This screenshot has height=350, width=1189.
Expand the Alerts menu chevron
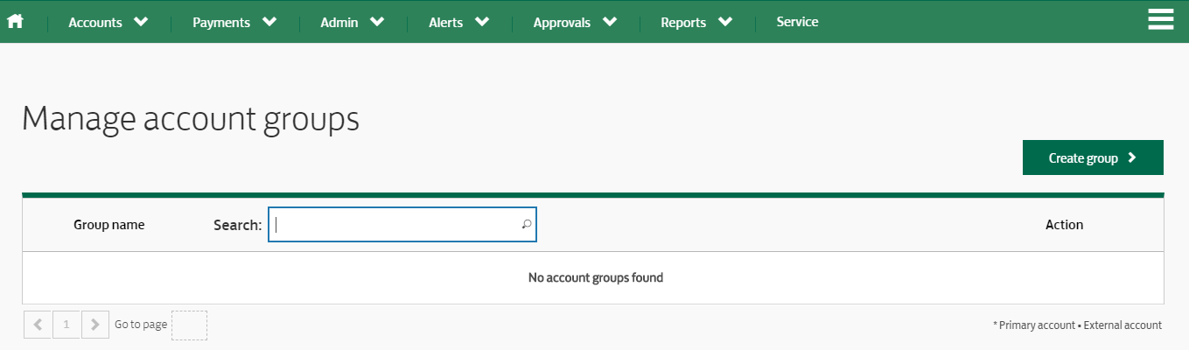point(482,22)
